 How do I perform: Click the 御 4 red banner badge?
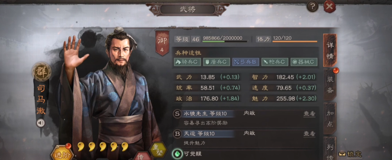(x=162, y=43)
